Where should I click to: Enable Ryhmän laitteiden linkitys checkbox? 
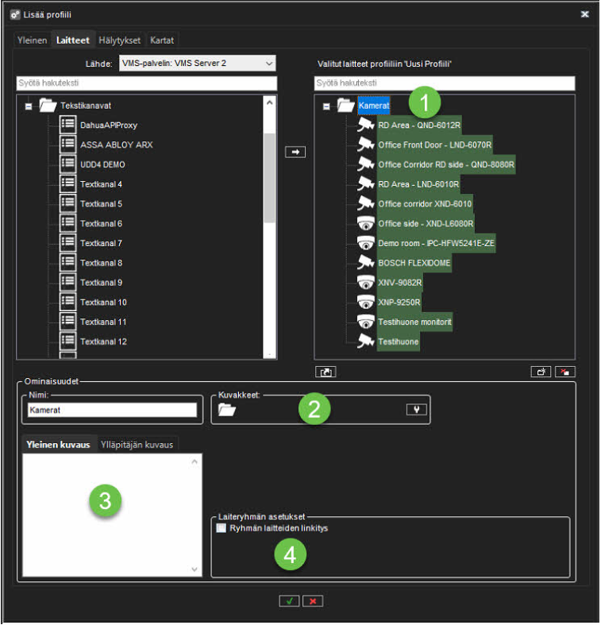[x=222, y=528]
